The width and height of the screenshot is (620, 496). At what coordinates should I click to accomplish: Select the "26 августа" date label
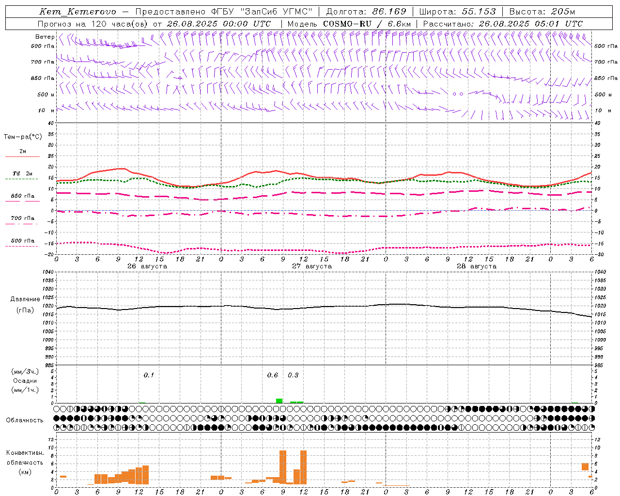click(x=147, y=266)
